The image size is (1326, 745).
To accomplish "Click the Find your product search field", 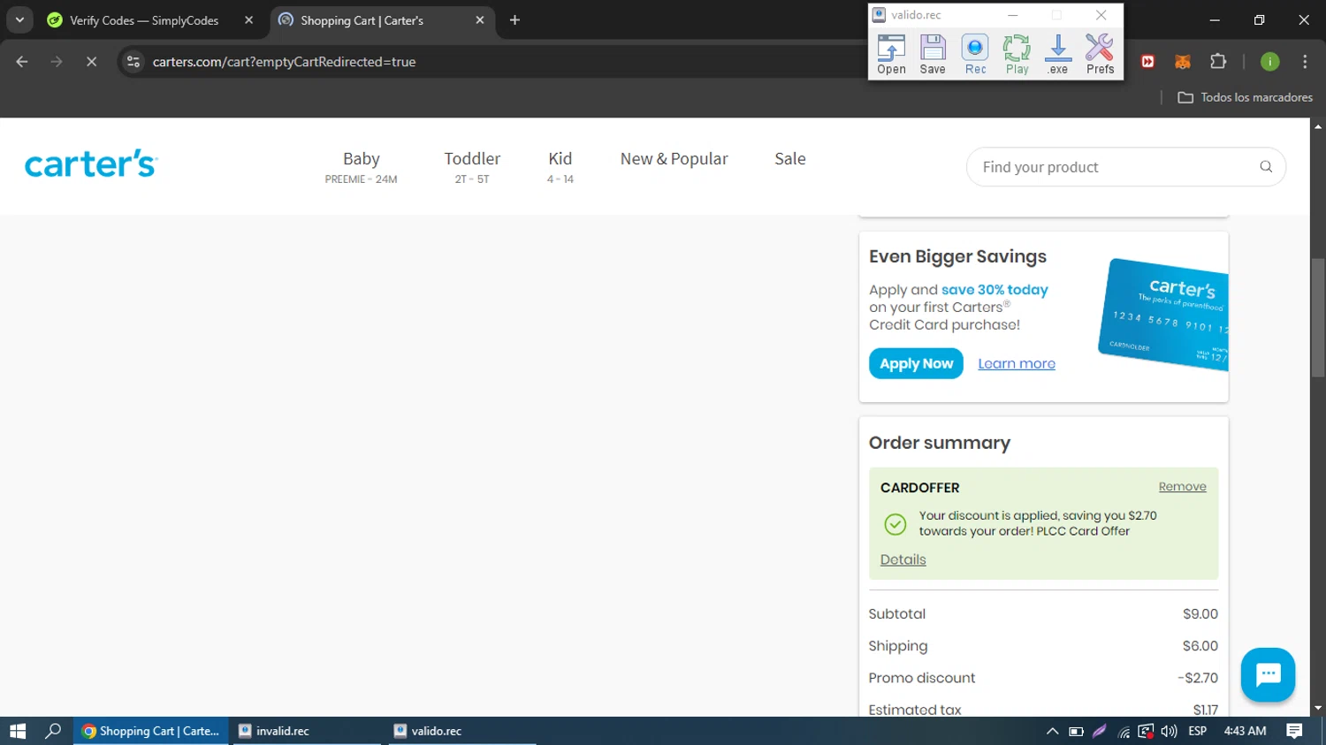I will point(1114,167).
